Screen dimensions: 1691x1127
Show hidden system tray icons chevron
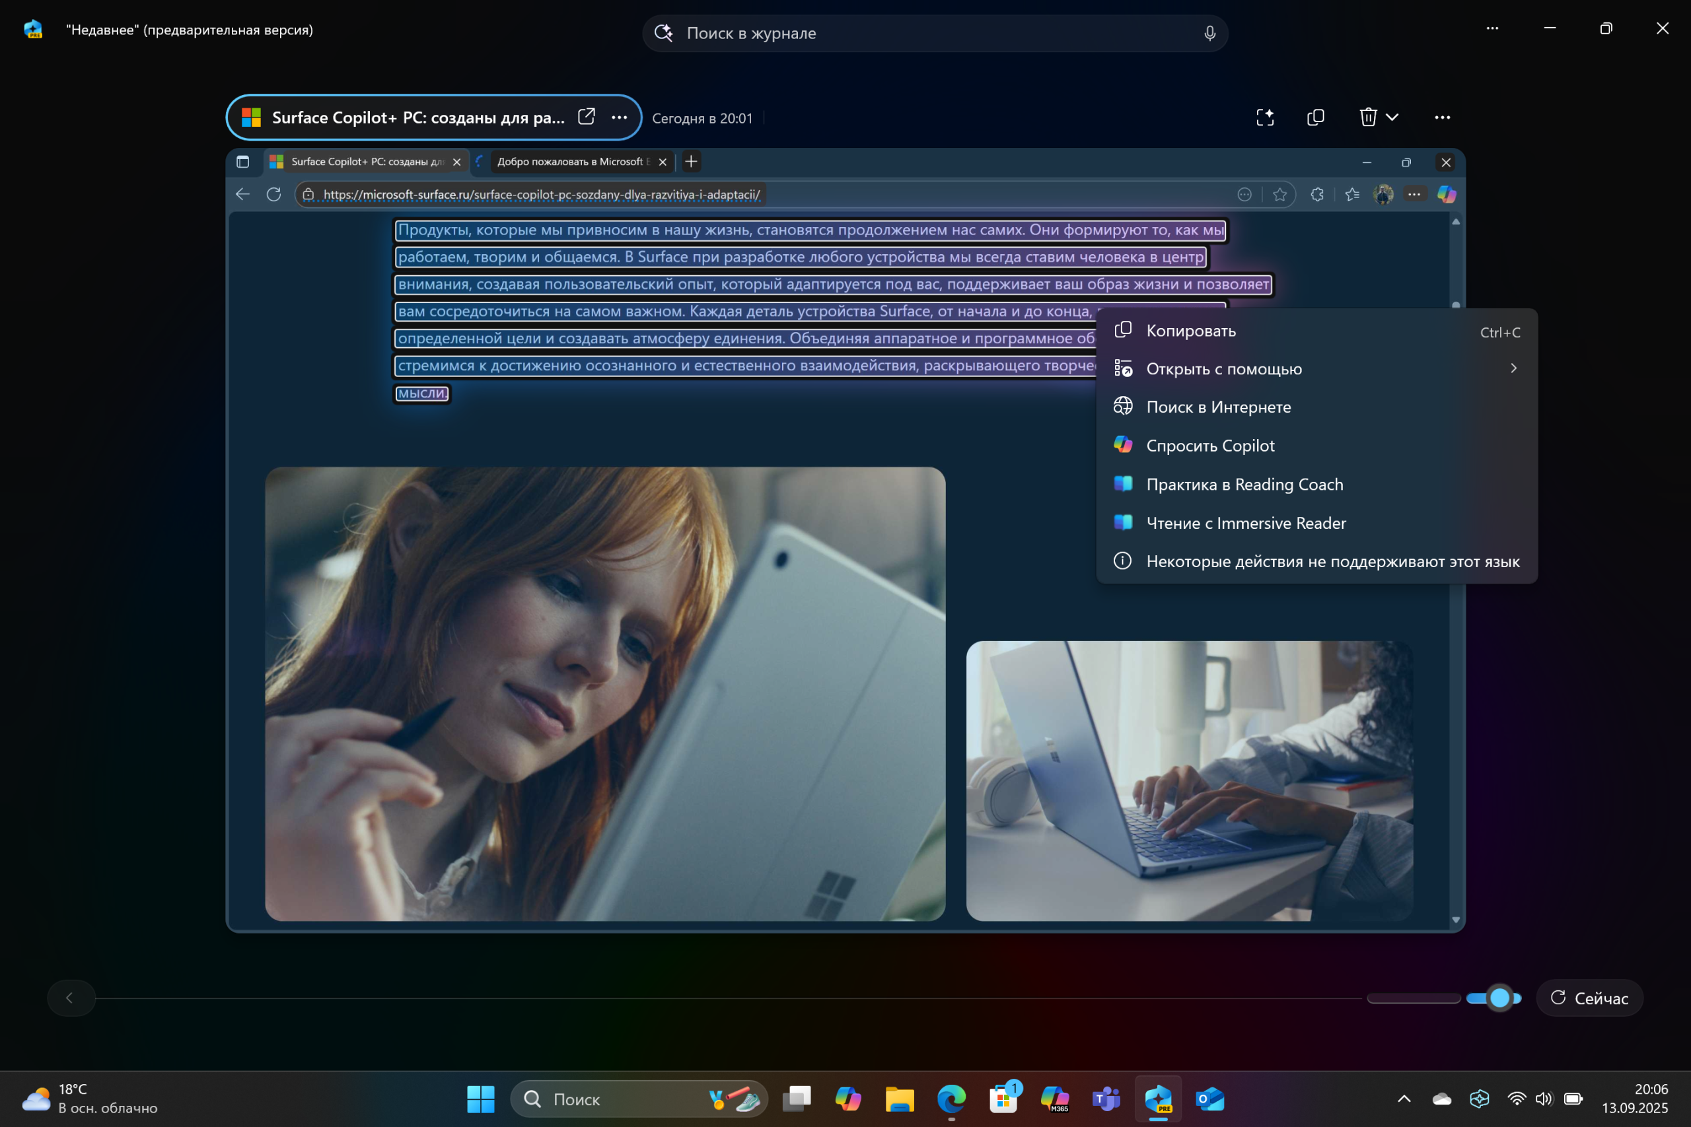point(1404,1099)
